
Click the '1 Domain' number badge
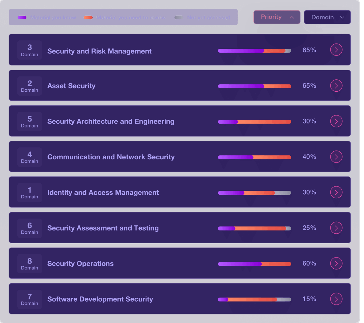pyautogui.click(x=30, y=193)
